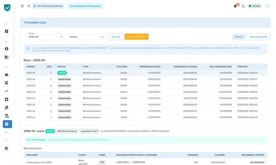
Task: Click Create Motor Ins Proposal
Action: tap(85, 6)
